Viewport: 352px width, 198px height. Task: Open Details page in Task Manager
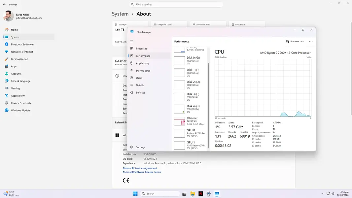149,85
